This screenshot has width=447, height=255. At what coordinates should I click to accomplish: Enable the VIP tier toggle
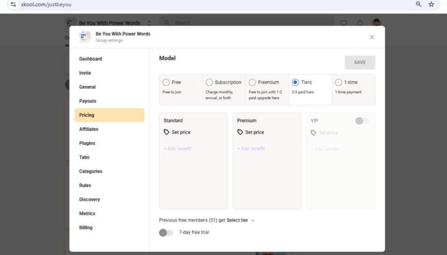[361, 121]
